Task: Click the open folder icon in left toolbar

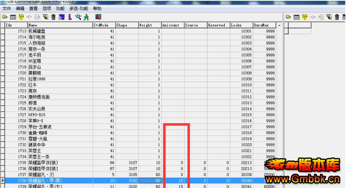Action: coord(5,17)
